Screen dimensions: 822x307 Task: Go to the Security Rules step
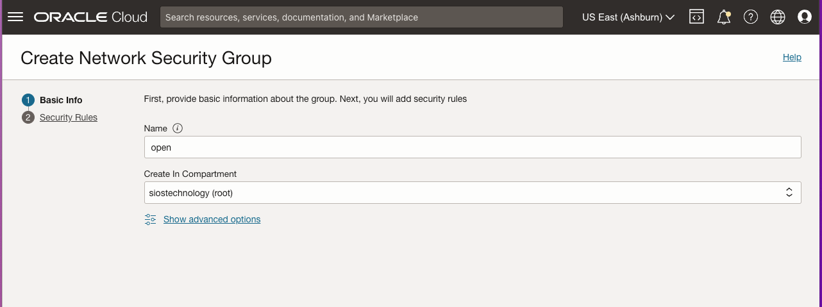coord(69,117)
